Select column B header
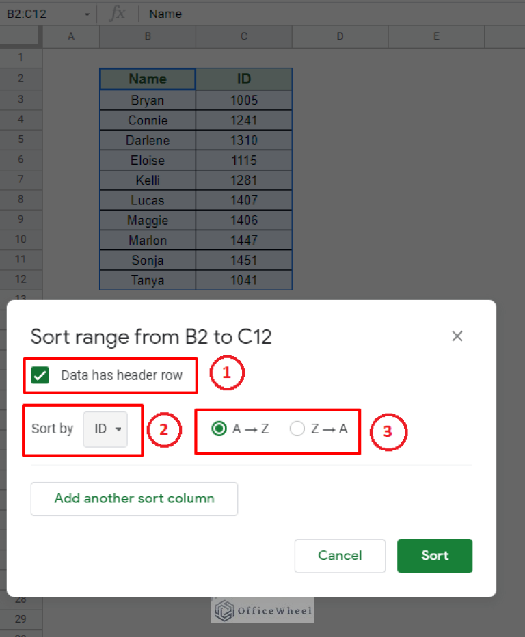525x637 pixels. pyautogui.click(x=148, y=37)
